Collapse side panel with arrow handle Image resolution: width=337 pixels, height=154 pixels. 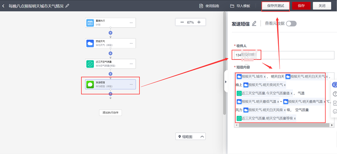coord(226,82)
